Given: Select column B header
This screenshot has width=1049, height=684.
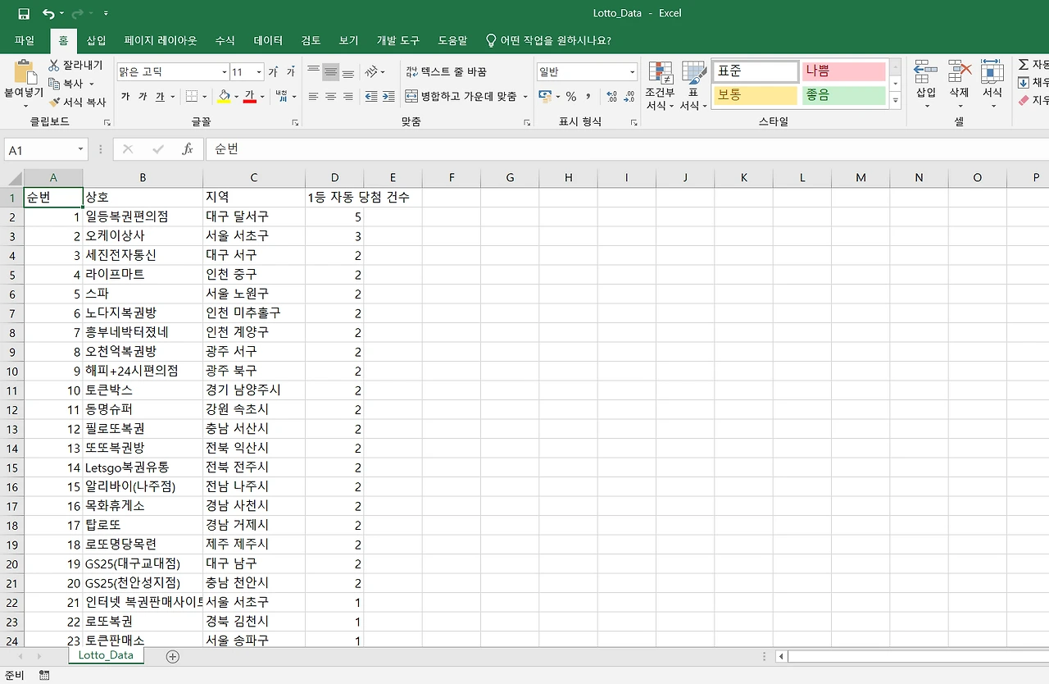Looking at the screenshot, I should (143, 178).
